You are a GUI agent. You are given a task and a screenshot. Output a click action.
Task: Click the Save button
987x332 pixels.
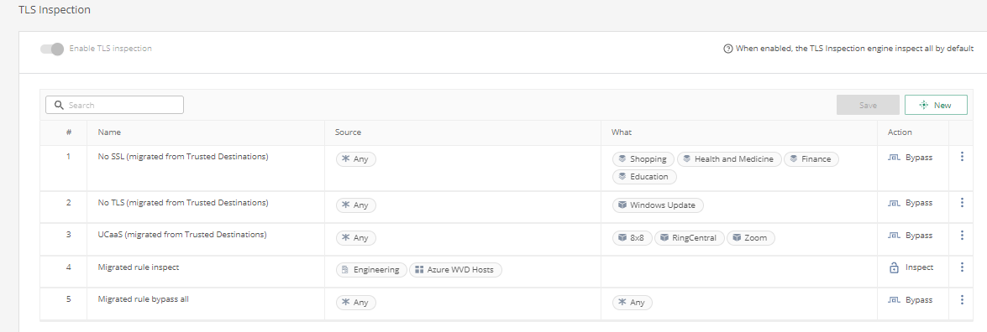click(x=868, y=105)
